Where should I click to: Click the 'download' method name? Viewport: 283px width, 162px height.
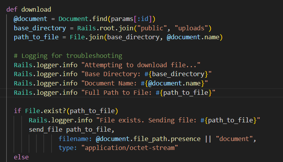[36, 9]
